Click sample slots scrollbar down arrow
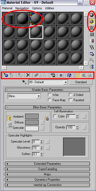The height and width of the screenshot is (191, 96). [x=86, y=63]
